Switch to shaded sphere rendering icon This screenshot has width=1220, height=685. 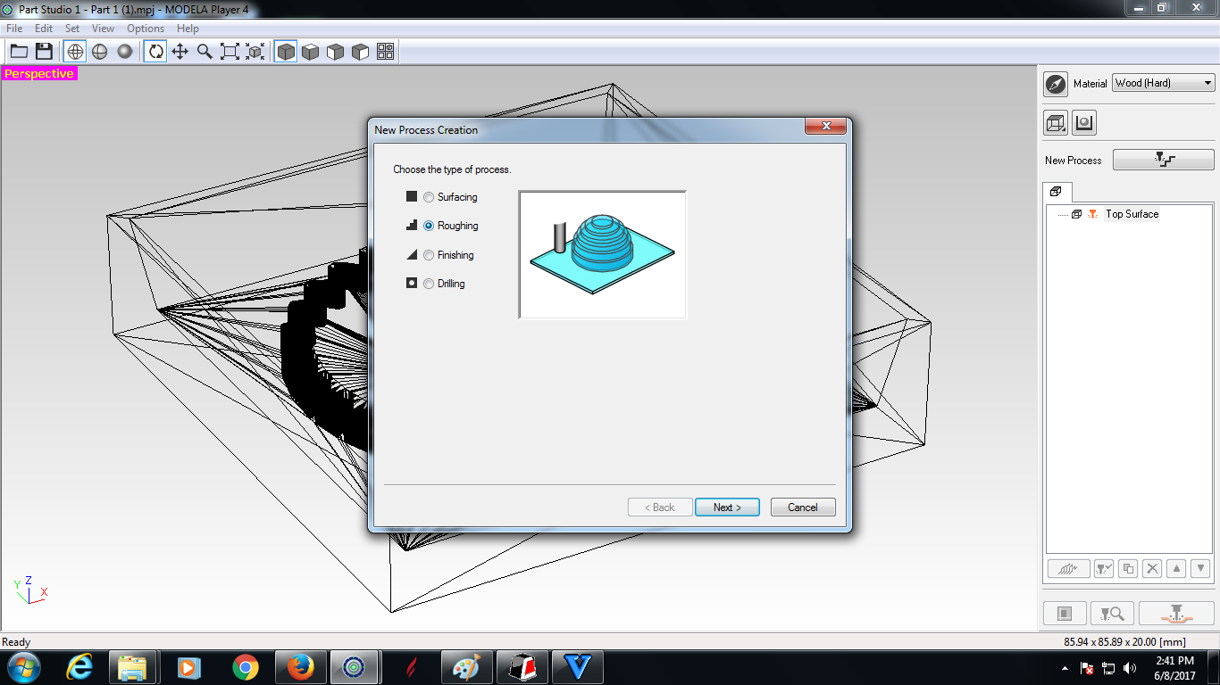click(125, 52)
